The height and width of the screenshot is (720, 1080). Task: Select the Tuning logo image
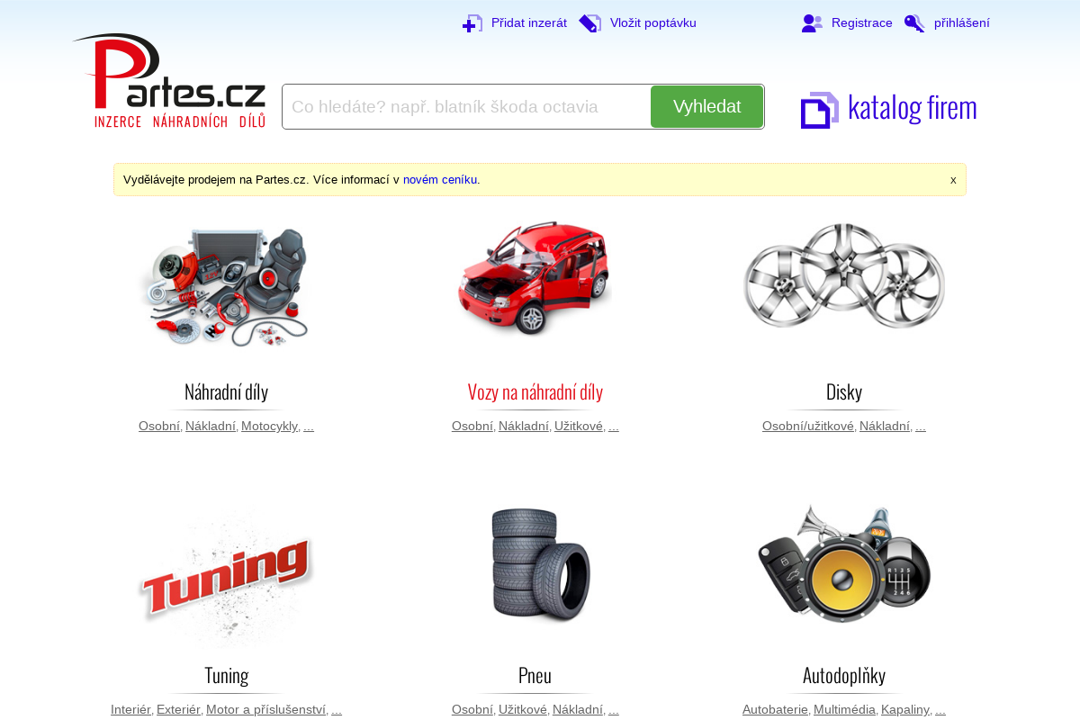click(x=226, y=576)
